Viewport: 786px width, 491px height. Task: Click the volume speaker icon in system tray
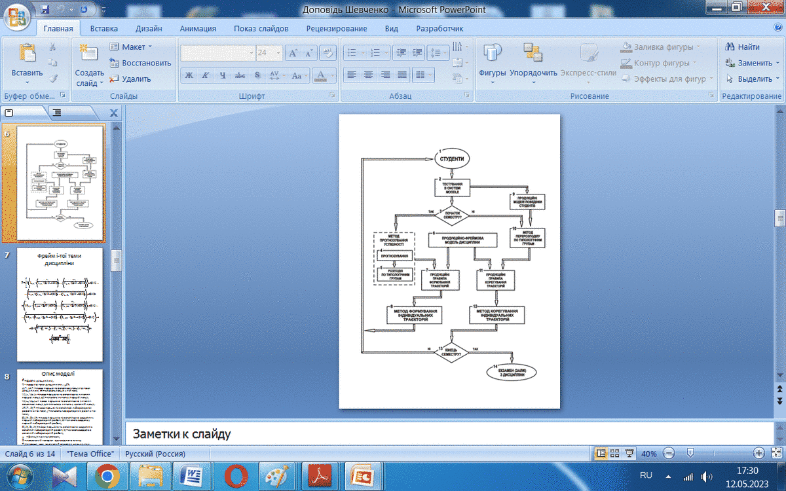(707, 476)
